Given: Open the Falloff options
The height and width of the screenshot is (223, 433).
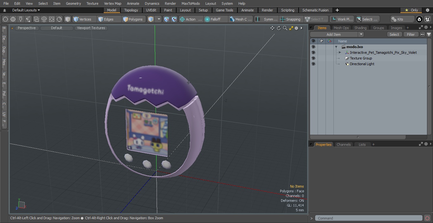Looking at the screenshot, I should 216,19.
